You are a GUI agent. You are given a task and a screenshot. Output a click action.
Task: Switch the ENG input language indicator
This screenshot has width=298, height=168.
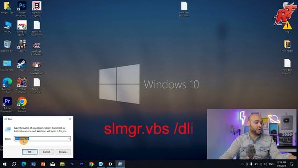271,164
